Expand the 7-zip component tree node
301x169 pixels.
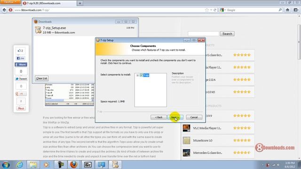coord(137,75)
